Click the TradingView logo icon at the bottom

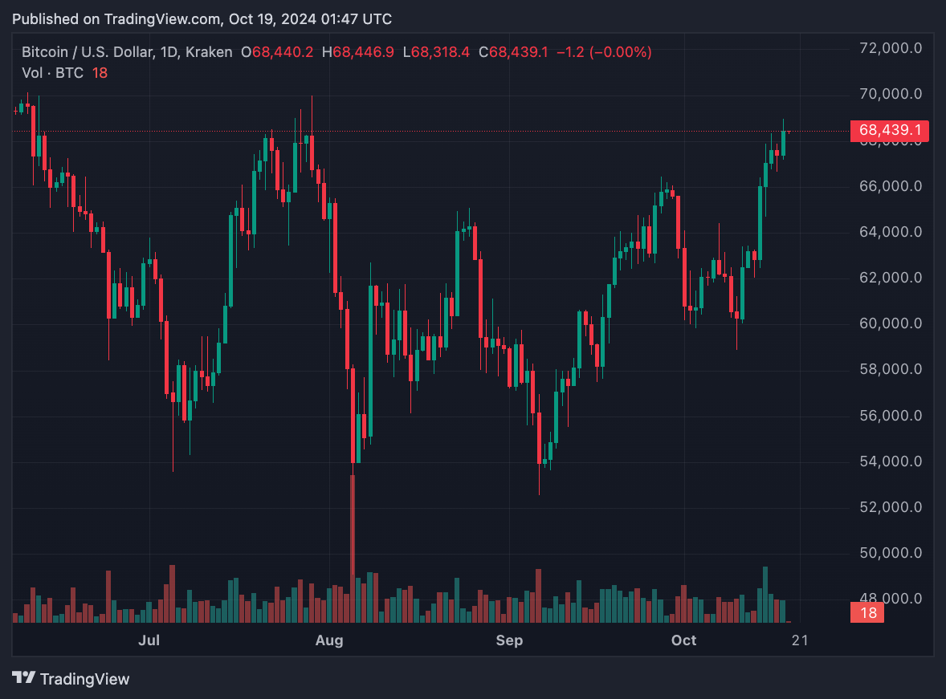pos(23,678)
